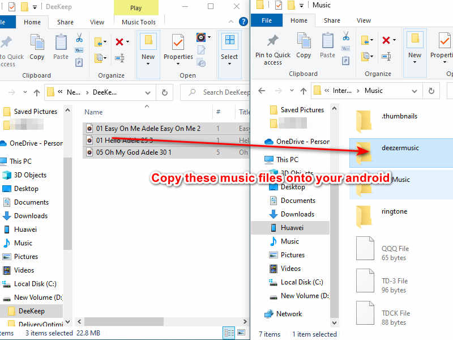Expand address history dropdown in Music window
453x340 pixels.
pyautogui.click(x=414, y=91)
